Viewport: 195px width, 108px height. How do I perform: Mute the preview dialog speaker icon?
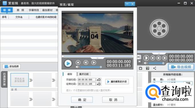pyautogui.click(x=77, y=67)
